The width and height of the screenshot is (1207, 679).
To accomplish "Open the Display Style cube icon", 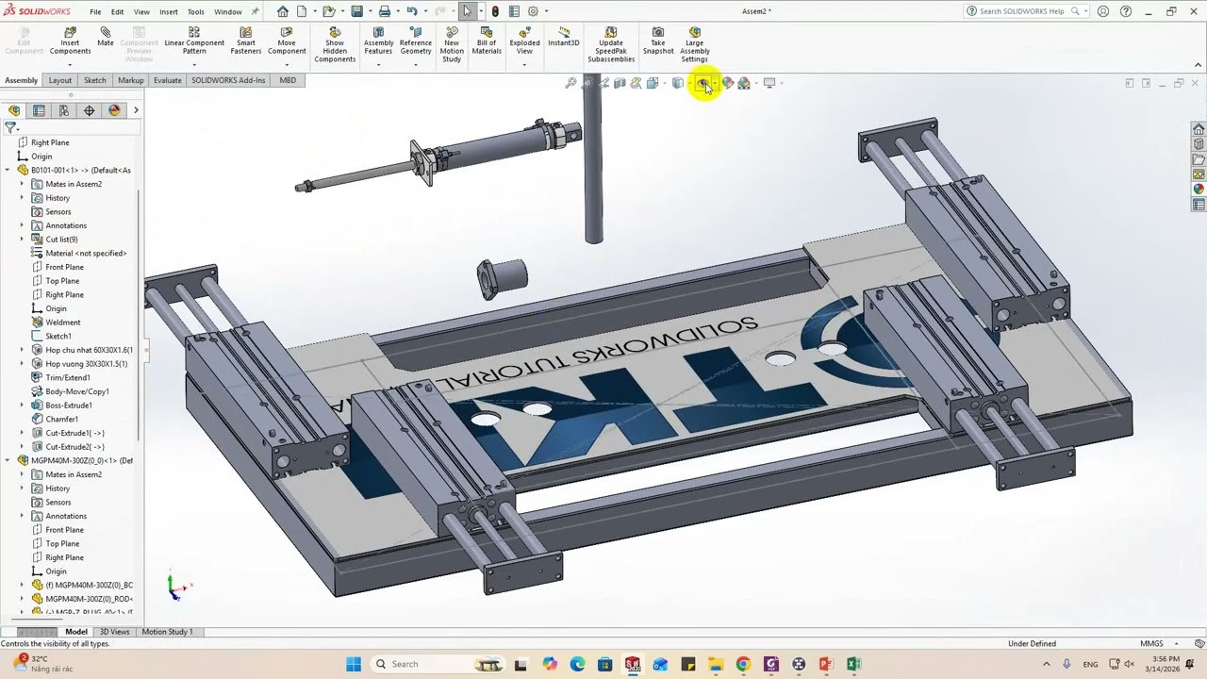I will pos(677,83).
